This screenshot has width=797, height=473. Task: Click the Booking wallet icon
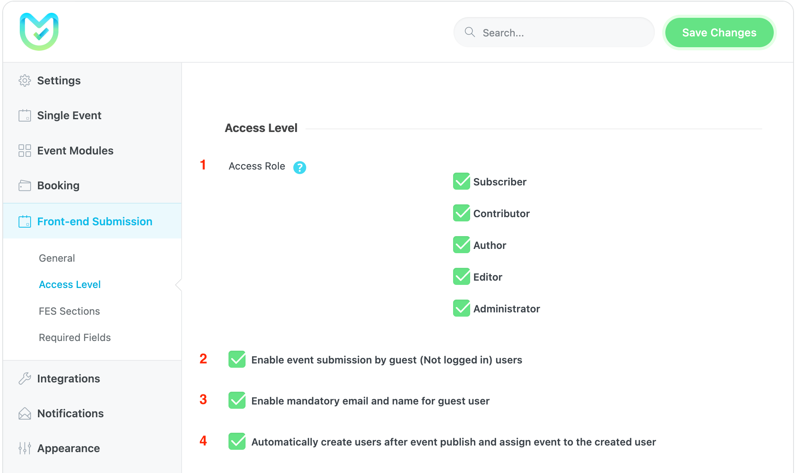coord(25,185)
